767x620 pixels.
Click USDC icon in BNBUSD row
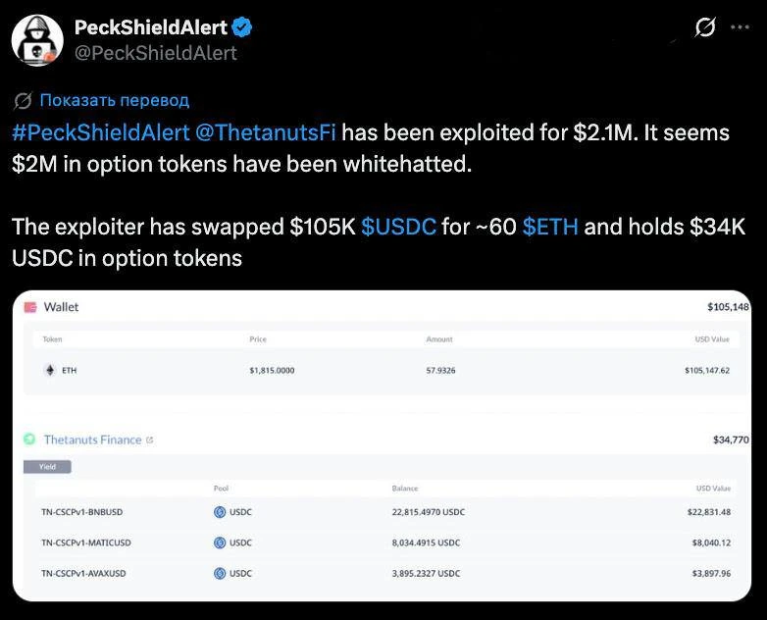point(220,512)
